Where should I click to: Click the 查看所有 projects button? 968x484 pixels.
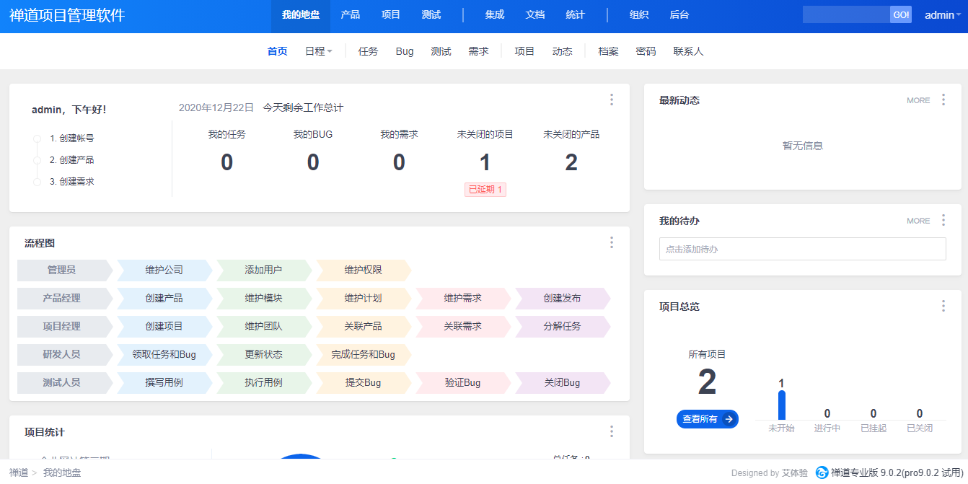point(708,419)
